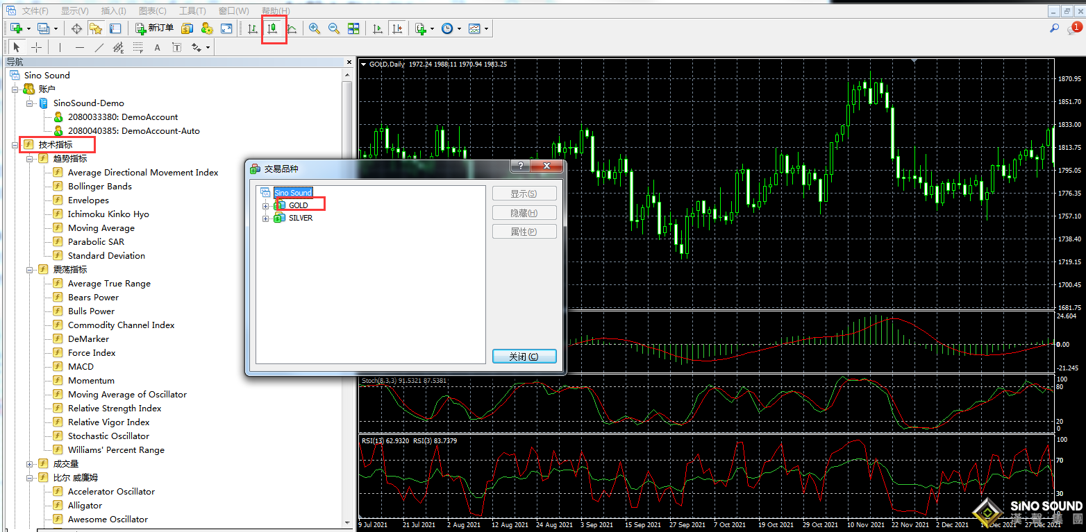The image size is (1086, 532).
Task: Click the zoom in magnifier icon
Action: click(x=315, y=28)
